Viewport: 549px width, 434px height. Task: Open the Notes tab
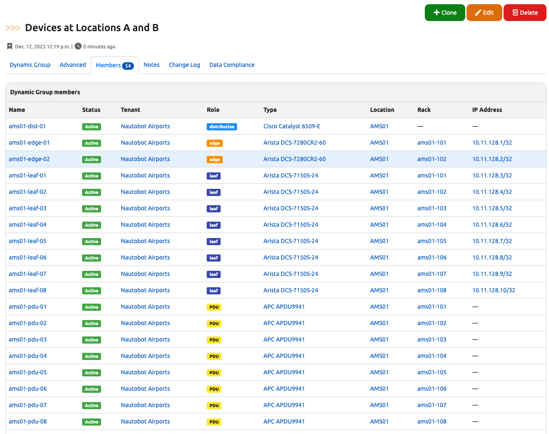(152, 65)
